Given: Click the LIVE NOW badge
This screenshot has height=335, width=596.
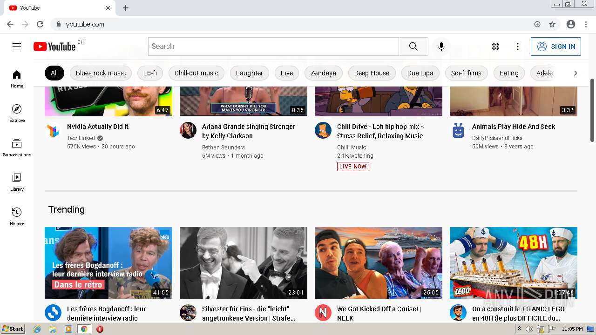Looking at the screenshot, I should 353,167.
